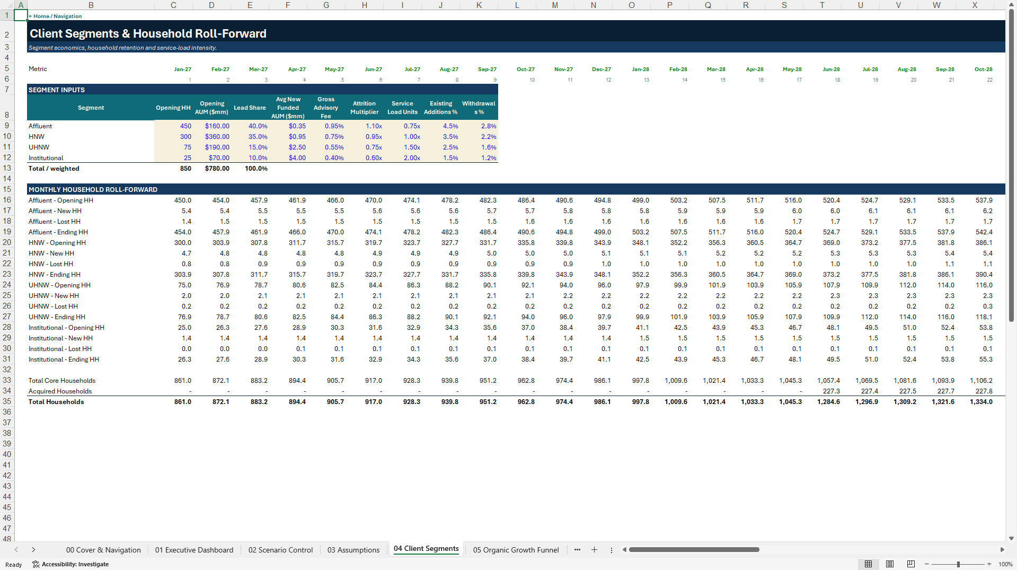Go to 03 Assumptions sheet tab
Viewport: 1017px width, 570px height.
point(353,550)
